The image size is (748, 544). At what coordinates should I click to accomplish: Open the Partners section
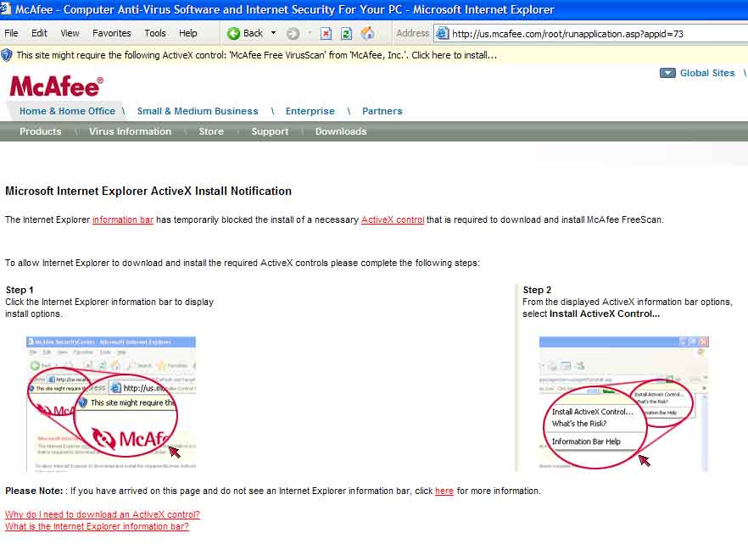[382, 111]
